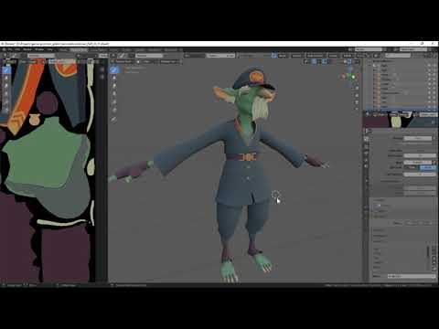Open the 3D viewport editor type selector
This screenshot has width=439, height=329.
click(113, 56)
